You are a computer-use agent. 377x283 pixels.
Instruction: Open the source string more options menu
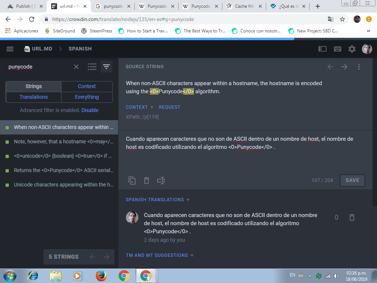pos(359,67)
